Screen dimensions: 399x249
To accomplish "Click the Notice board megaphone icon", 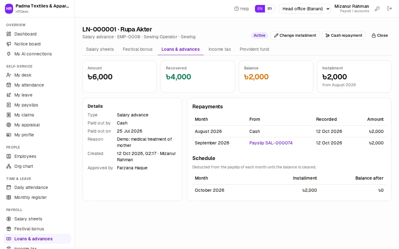I will [9, 44].
